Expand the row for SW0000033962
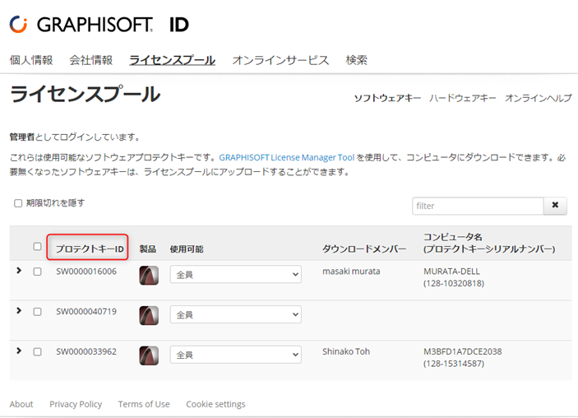 pos(19,351)
